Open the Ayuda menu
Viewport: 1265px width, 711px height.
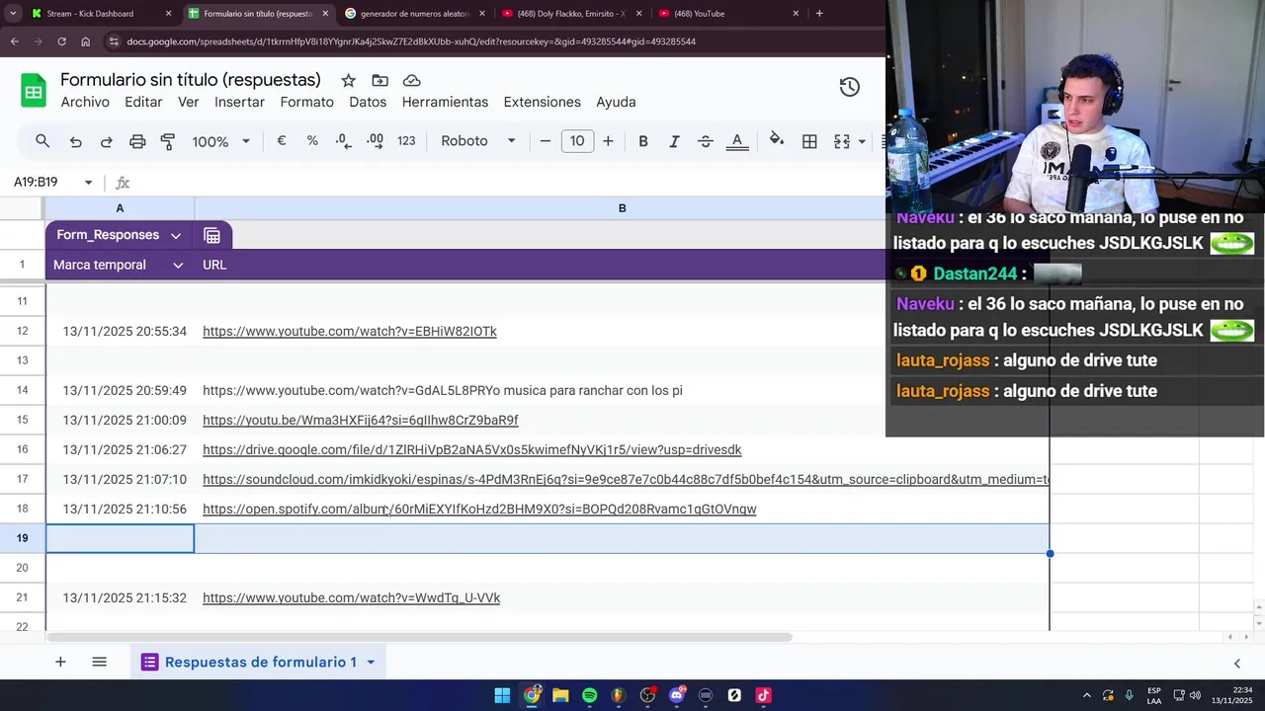coord(616,102)
